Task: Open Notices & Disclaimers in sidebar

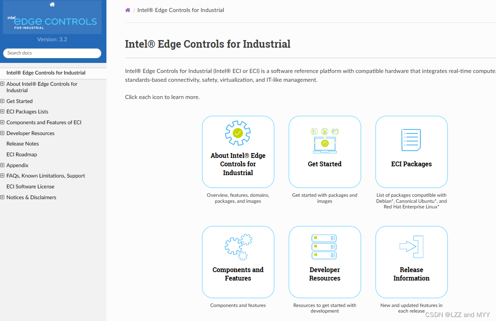Action: tap(31, 198)
